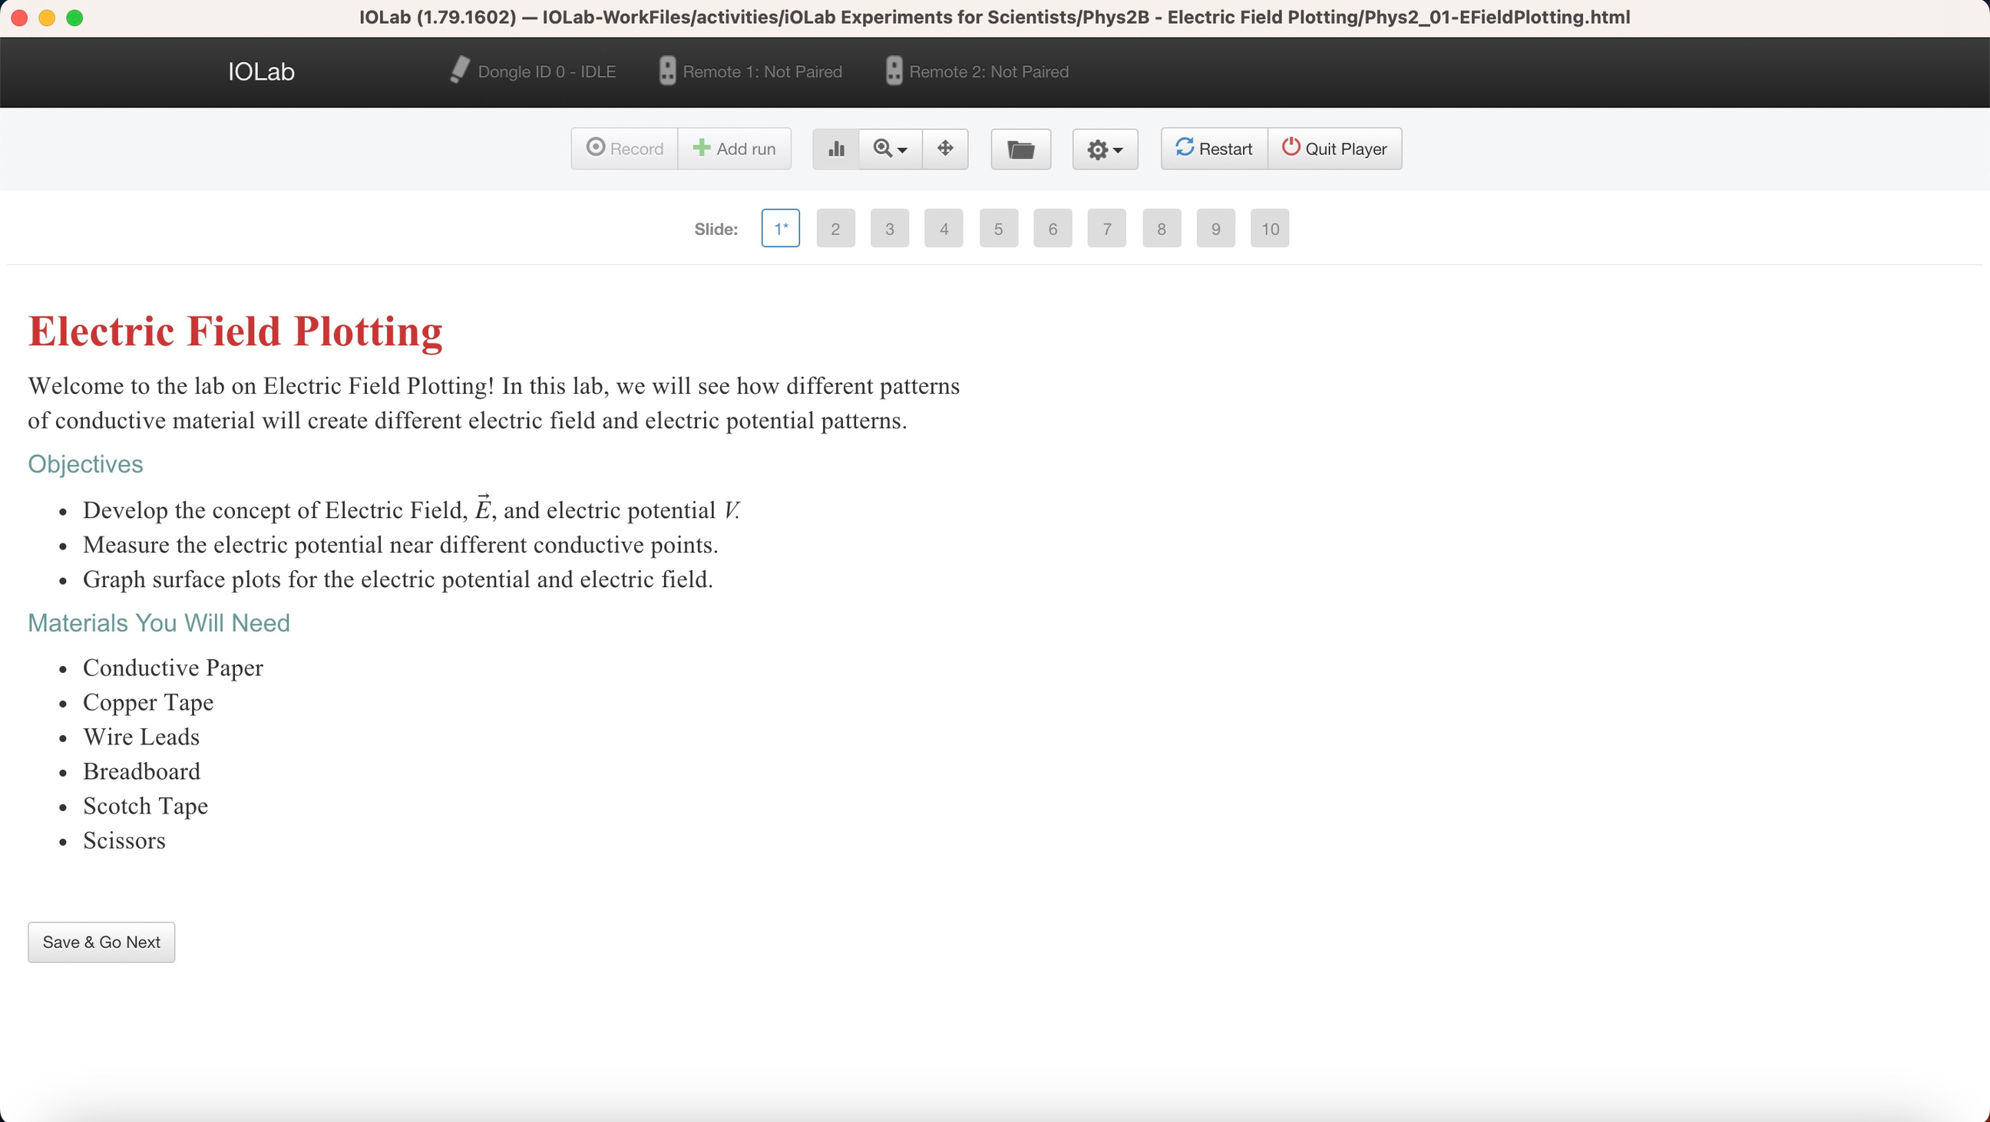
Task: Select the pan/move tool
Action: (946, 148)
